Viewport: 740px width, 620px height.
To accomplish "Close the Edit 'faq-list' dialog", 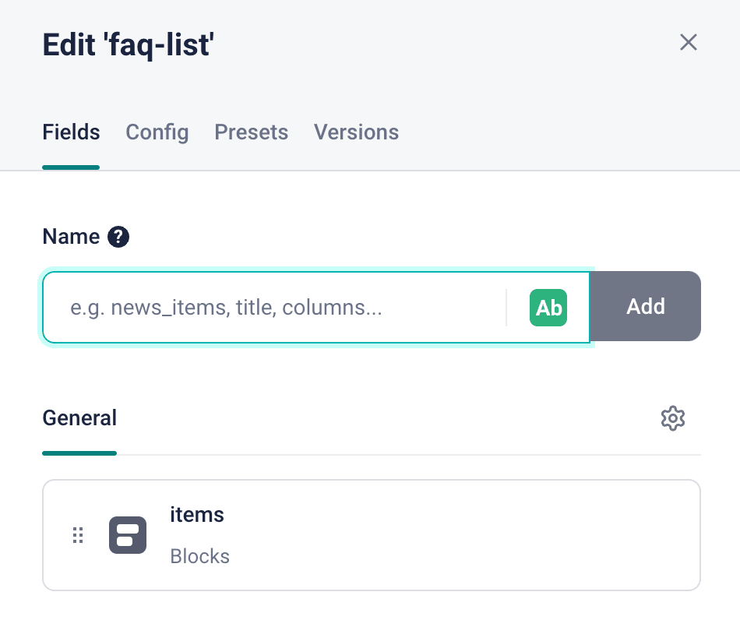I will 688,42.
